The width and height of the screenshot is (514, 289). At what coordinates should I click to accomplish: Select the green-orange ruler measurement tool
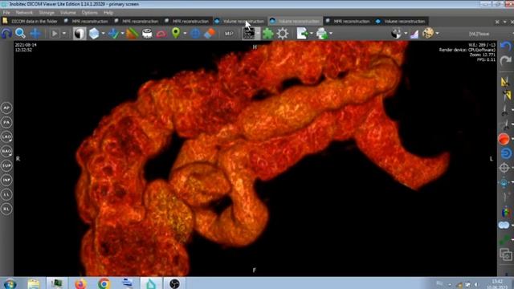point(132,34)
